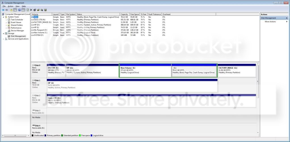
Task: Click the Disk 0 label box
Action: [x=39, y=70]
